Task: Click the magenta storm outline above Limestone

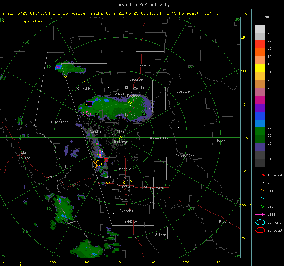Action: 86,114
